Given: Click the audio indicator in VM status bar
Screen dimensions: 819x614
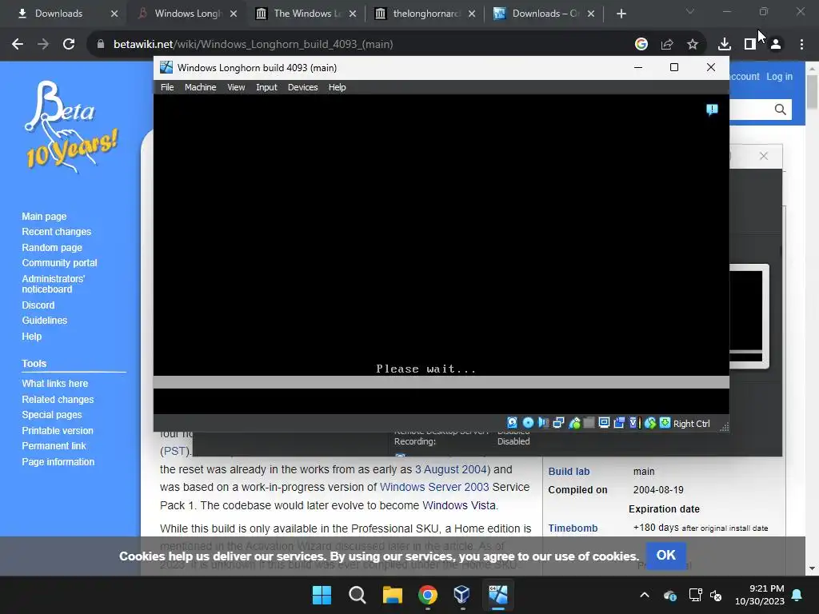Looking at the screenshot, I should (x=543, y=423).
